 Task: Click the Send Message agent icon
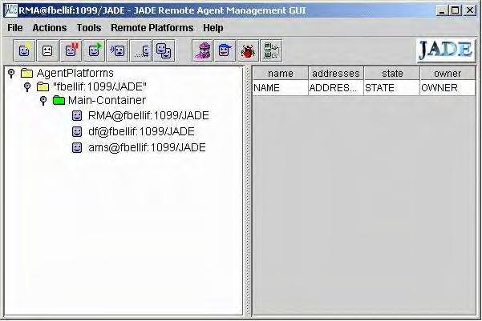click(x=117, y=50)
